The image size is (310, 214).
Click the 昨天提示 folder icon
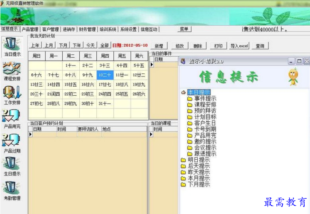point(183,172)
